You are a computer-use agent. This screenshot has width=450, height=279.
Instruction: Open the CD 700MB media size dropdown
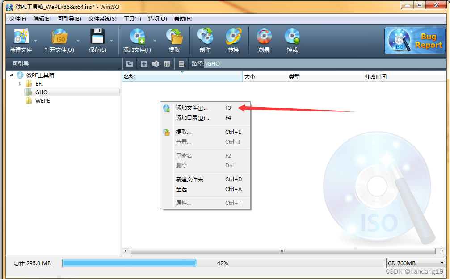point(416,263)
